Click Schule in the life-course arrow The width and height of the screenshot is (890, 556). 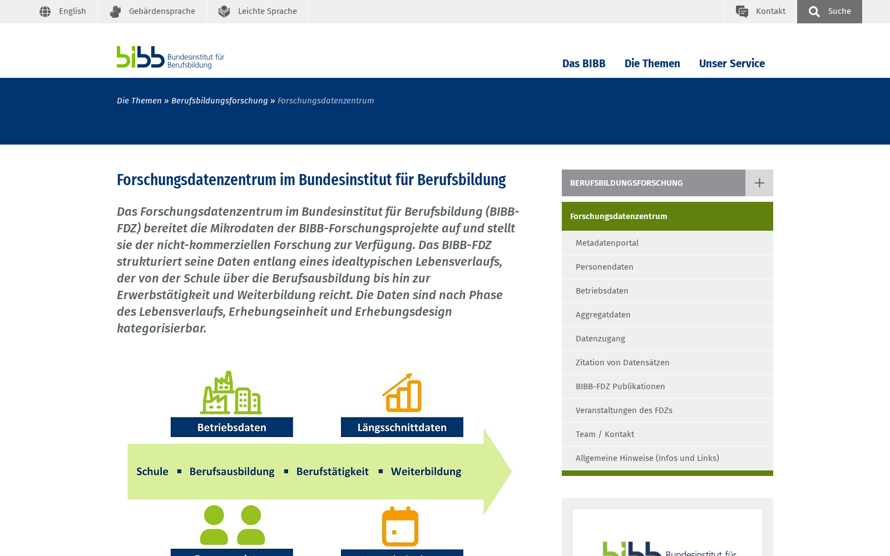click(152, 471)
